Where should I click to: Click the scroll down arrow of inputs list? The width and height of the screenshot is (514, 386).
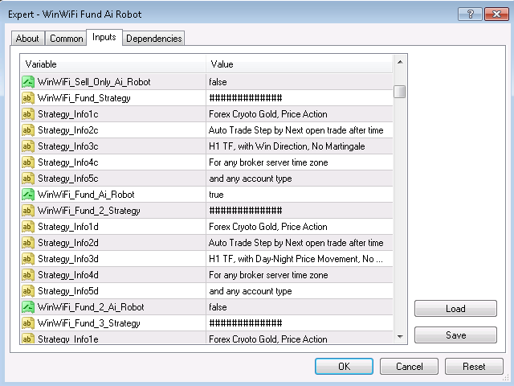tap(400, 336)
